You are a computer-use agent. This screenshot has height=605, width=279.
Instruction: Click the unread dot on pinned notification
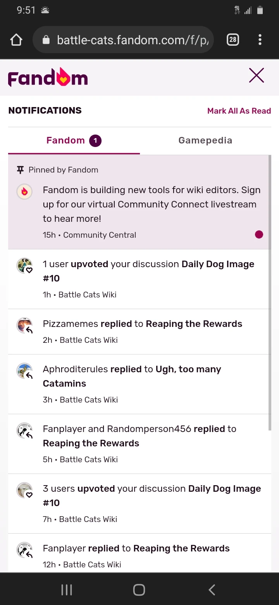(x=259, y=235)
